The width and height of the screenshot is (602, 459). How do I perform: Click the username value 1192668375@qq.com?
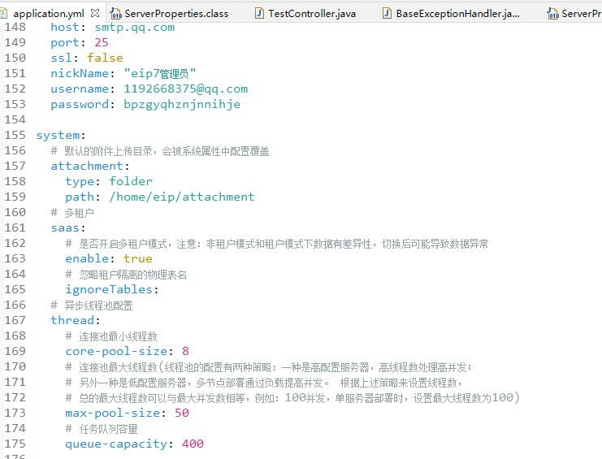pyautogui.click(x=186, y=89)
